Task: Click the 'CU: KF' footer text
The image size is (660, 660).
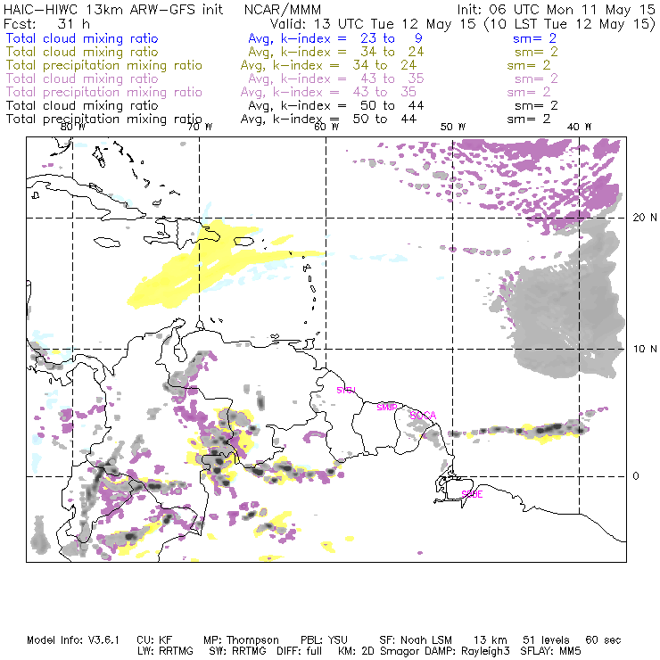Action: 154,640
